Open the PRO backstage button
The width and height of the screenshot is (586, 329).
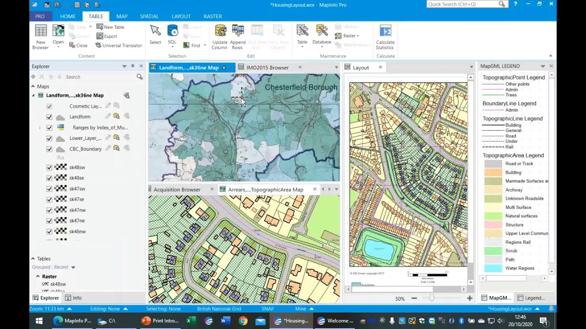(40, 16)
